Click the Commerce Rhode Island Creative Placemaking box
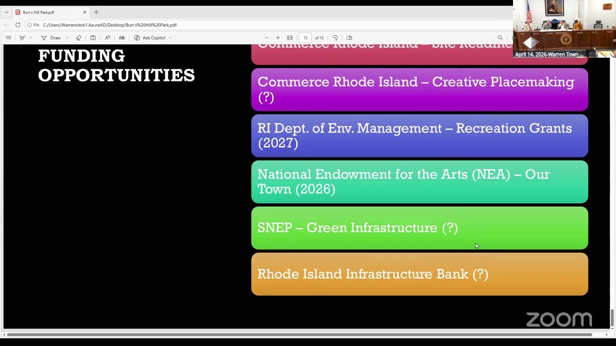Image resolution: width=616 pixels, height=346 pixels. [x=420, y=89]
